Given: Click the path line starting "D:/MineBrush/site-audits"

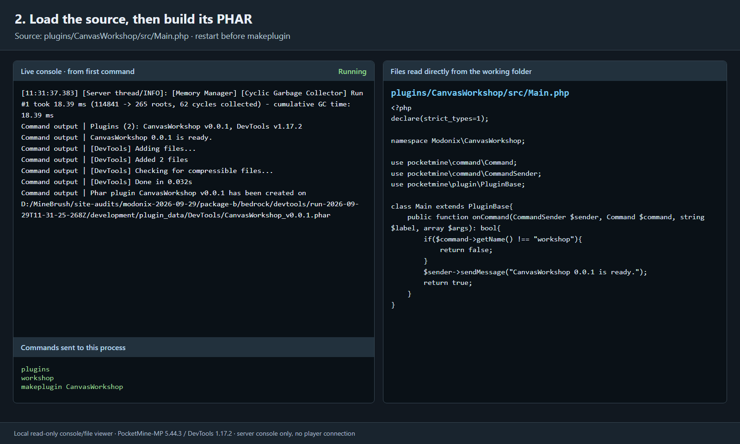Looking at the screenshot, I should 190,204.
